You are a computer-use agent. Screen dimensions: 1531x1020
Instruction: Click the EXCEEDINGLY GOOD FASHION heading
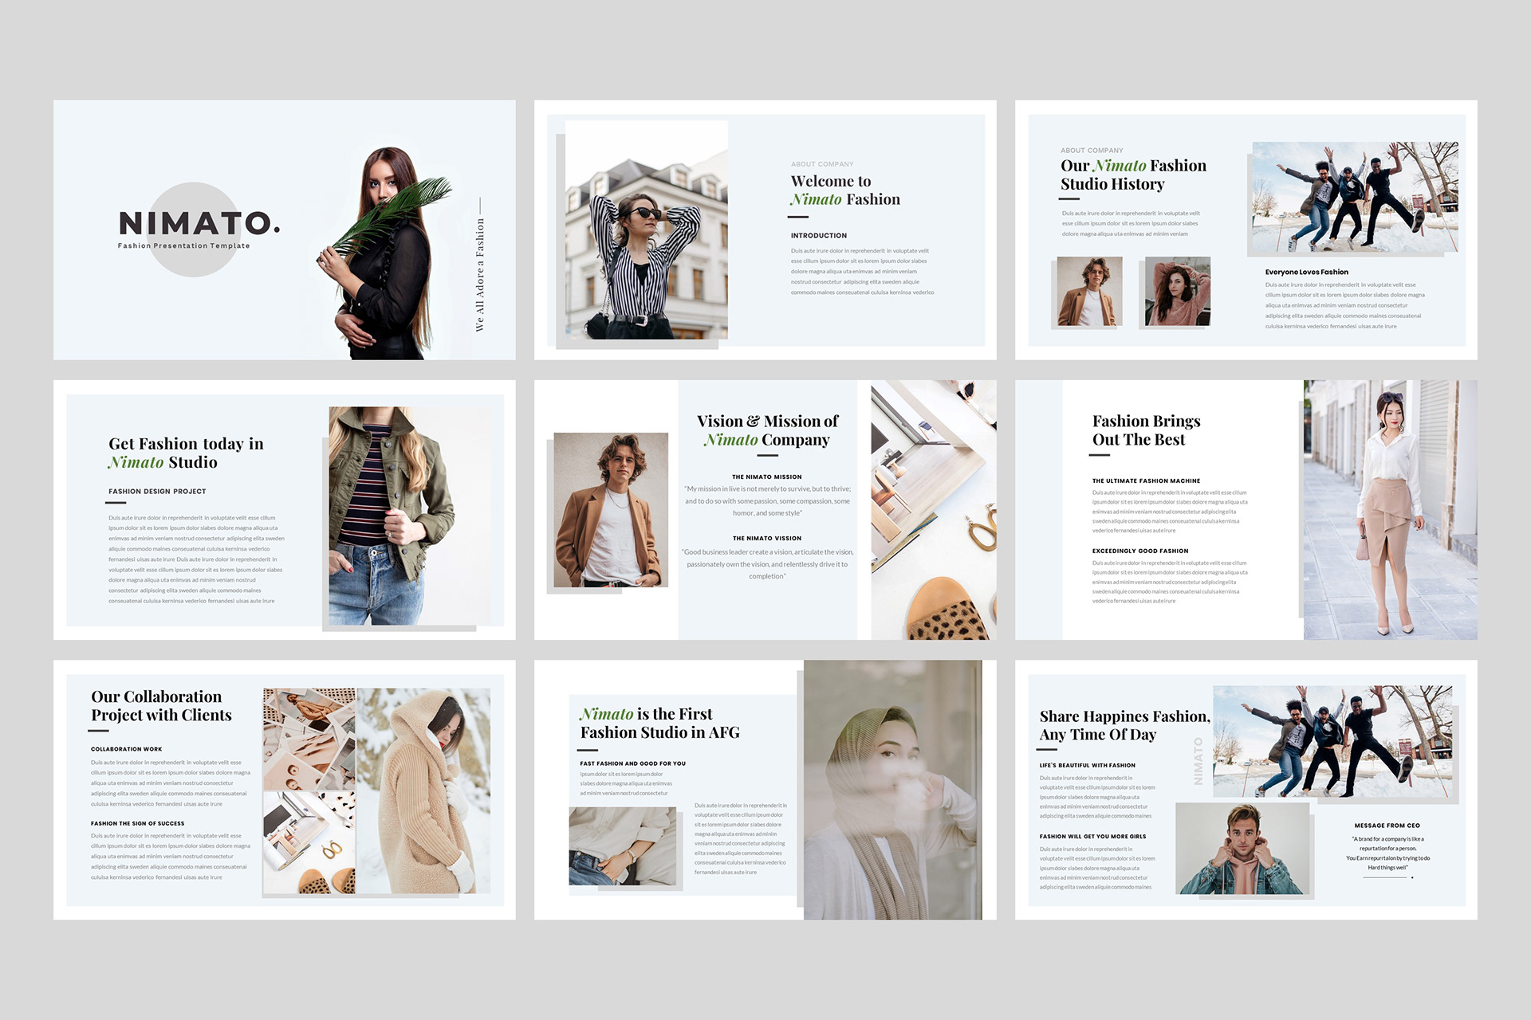click(1139, 551)
